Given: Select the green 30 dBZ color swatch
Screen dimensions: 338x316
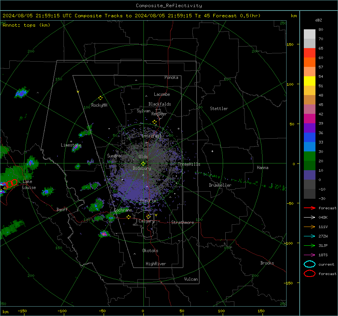Looking at the screenshot, I should (309, 156).
